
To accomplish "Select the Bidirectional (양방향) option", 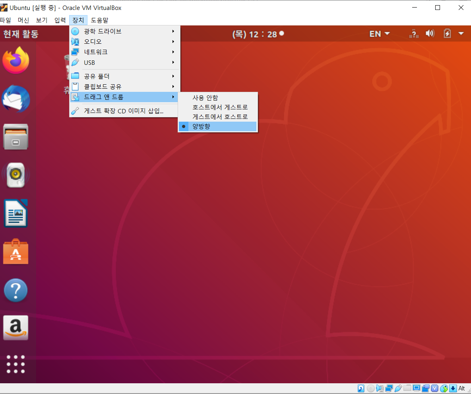I will pyautogui.click(x=218, y=126).
